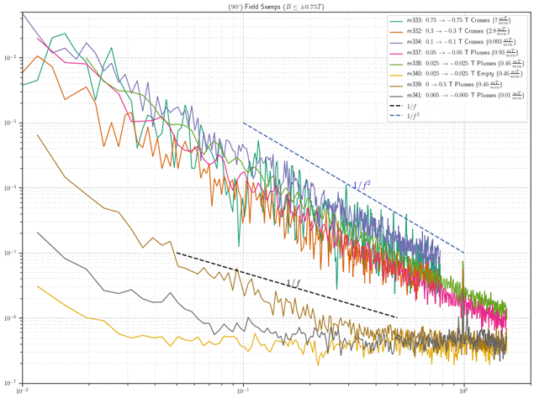Click the yellow m340 legend line swatch
The width and height of the screenshot is (534, 398).
coord(398,74)
